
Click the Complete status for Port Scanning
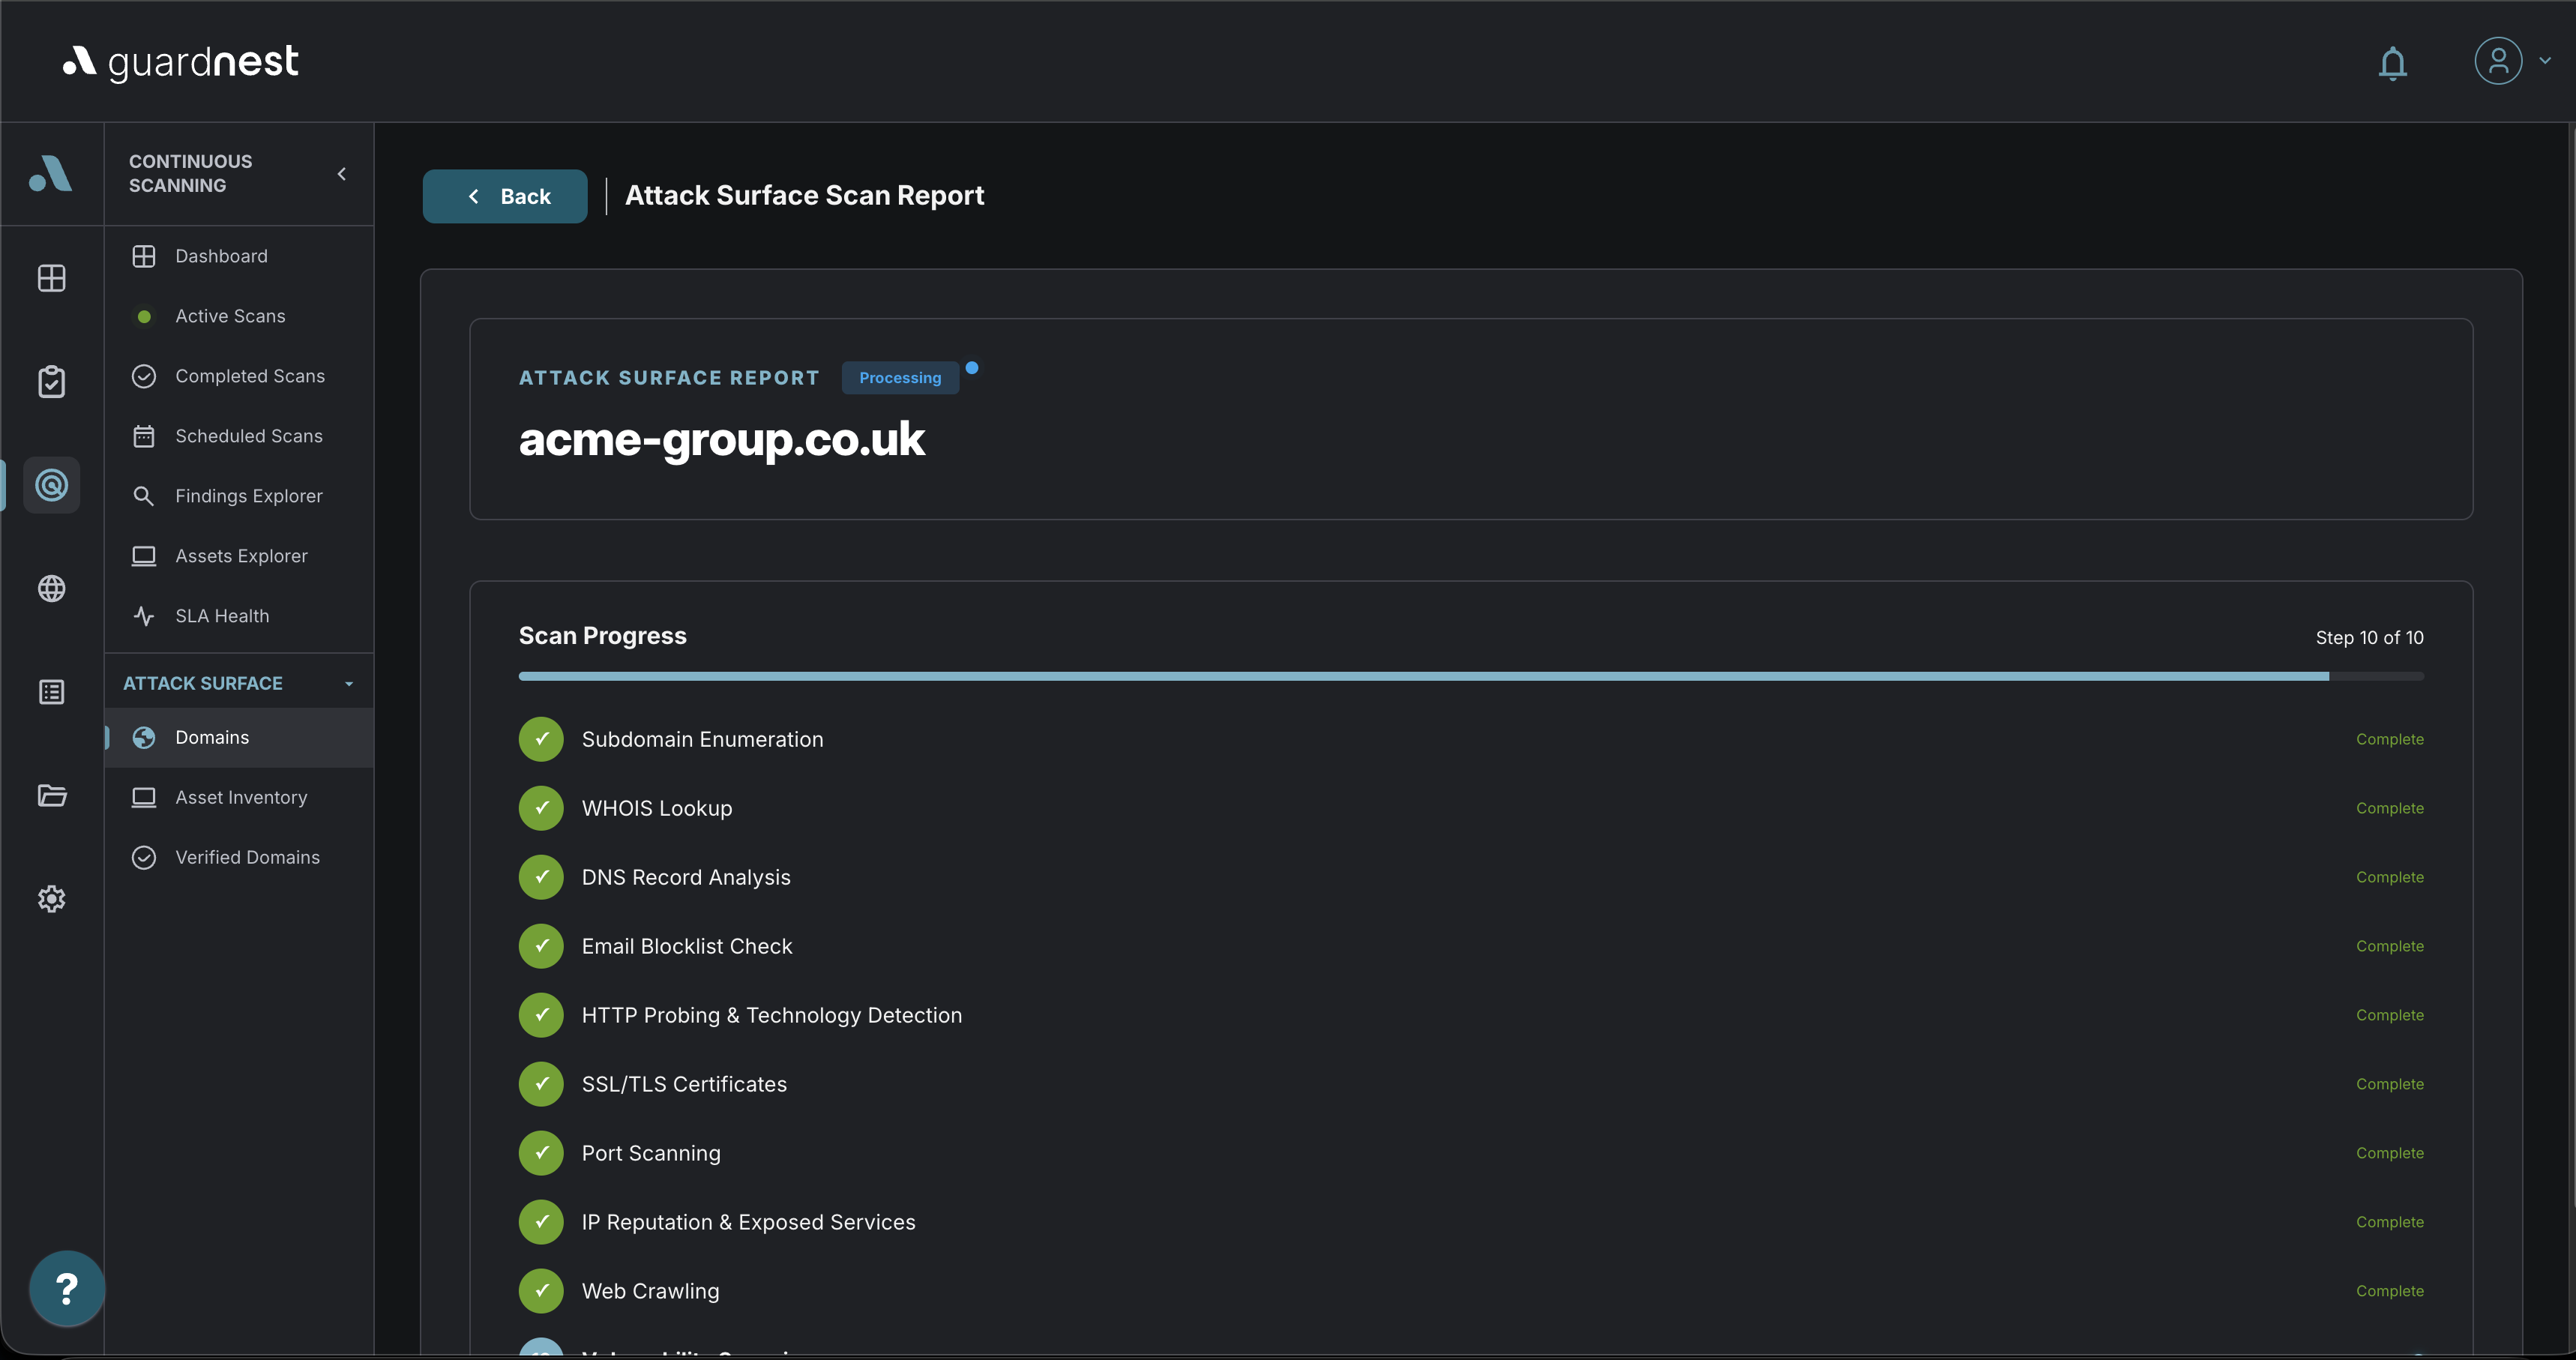pyautogui.click(x=2389, y=1153)
